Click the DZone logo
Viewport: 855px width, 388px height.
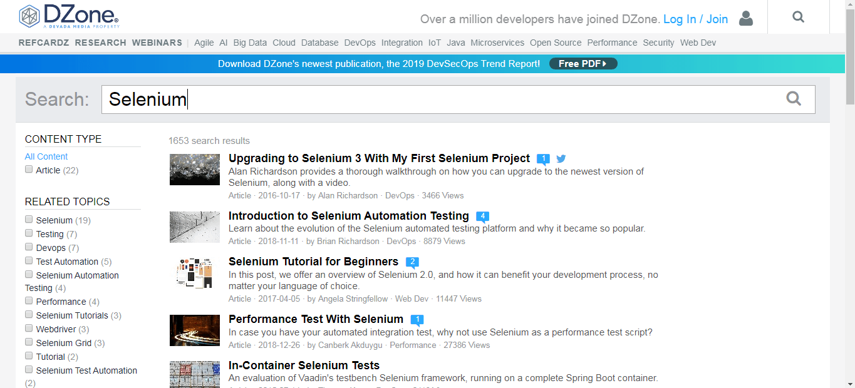pos(69,17)
